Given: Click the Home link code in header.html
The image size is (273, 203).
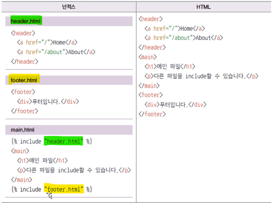Looking at the screenshot, I should 47,42.
